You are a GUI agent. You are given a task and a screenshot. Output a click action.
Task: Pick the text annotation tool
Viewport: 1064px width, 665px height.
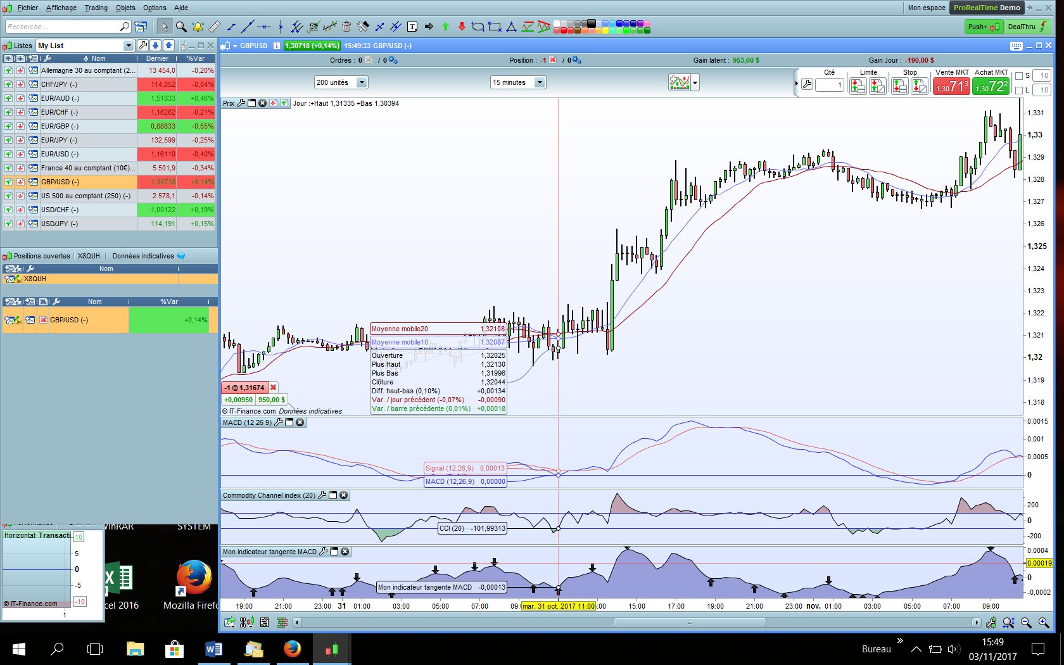[x=412, y=27]
